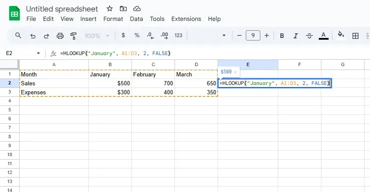Format as currency with dollar button
Image resolution: width=370 pixels, height=192 pixels.
123,36
